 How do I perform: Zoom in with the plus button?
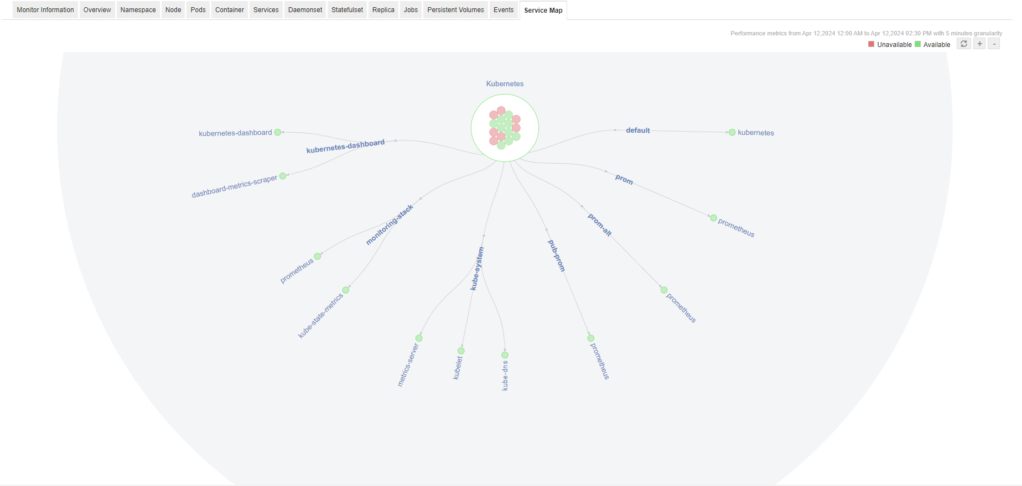point(979,44)
